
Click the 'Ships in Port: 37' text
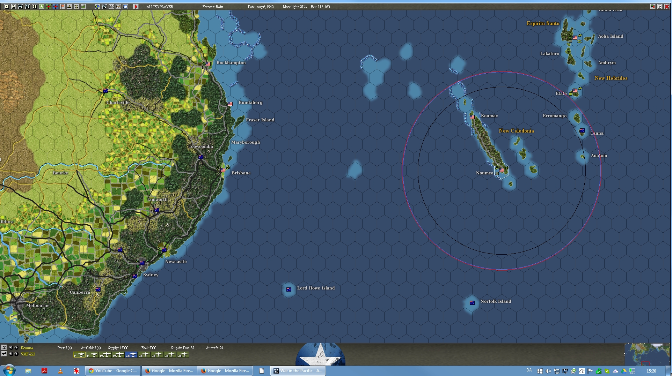click(x=182, y=348)
